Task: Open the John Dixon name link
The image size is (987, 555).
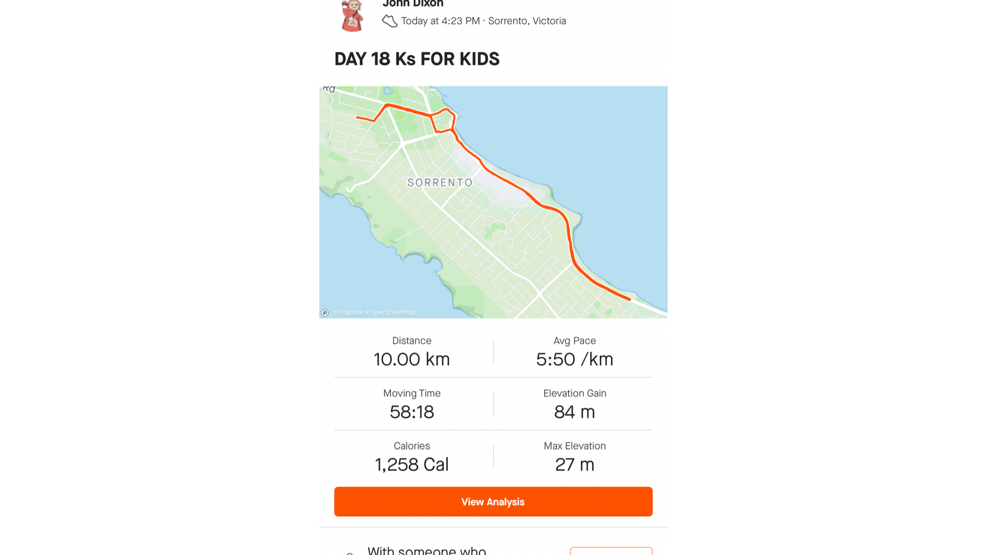Action: pyautogui.click(x=413, y=4)
